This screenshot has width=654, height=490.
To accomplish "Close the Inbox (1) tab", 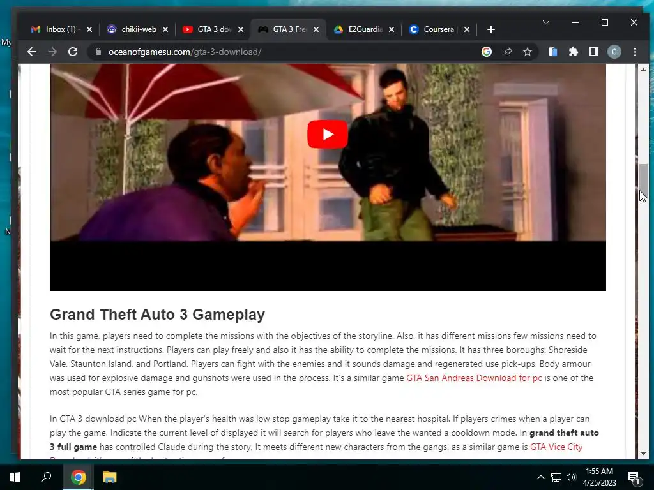I will [x=89, y=29].
